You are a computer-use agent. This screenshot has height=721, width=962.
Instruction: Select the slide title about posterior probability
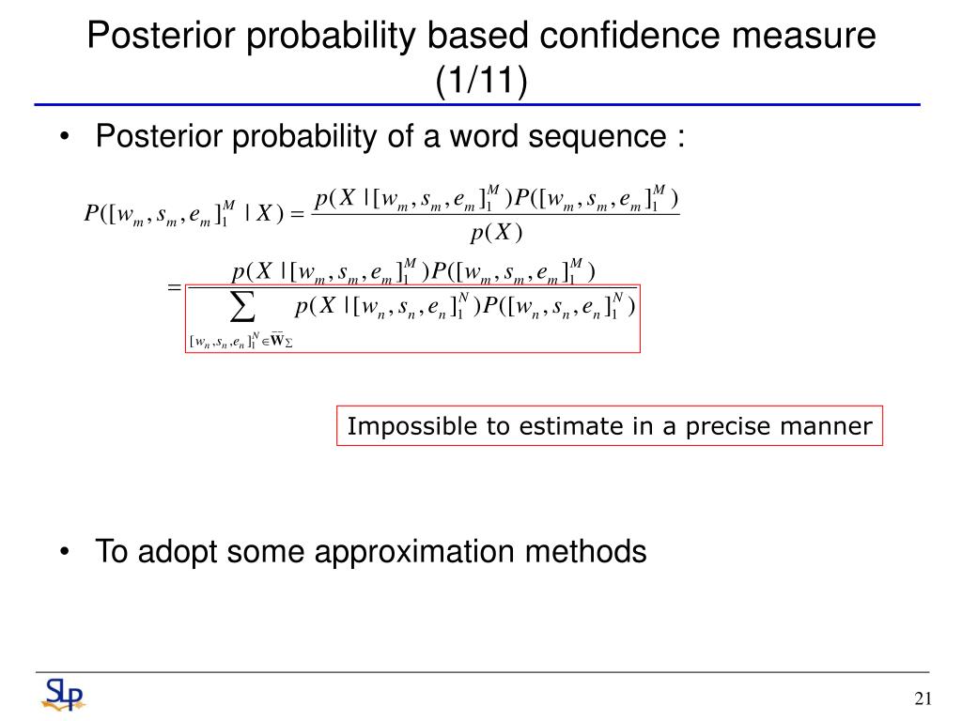481,57
